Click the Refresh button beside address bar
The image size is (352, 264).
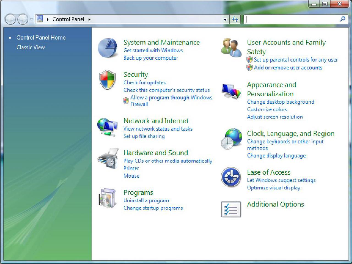coord(235,19)
